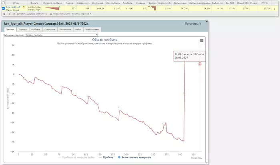Click the chart panel resize handle corner

click(206, 162)
